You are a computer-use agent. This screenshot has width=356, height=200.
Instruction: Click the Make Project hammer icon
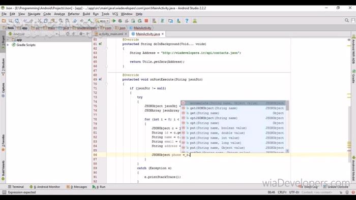click(x=91, y=21)
